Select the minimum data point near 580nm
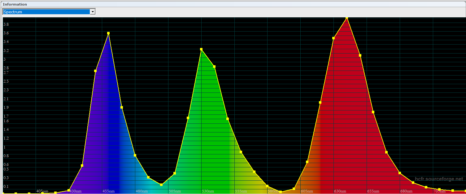The height and width of the screenshot is (194, 466). (281, 192)
